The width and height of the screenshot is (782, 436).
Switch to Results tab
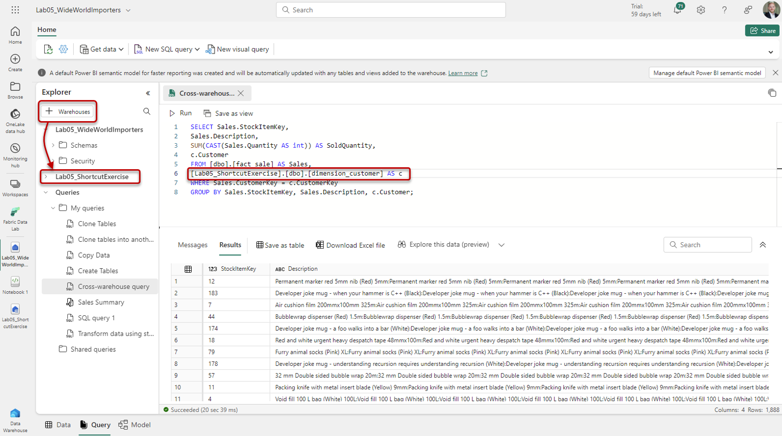[x=230, y=245]
